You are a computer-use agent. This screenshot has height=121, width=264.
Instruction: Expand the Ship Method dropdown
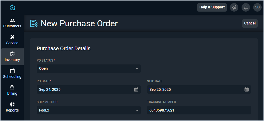(88, 110)
